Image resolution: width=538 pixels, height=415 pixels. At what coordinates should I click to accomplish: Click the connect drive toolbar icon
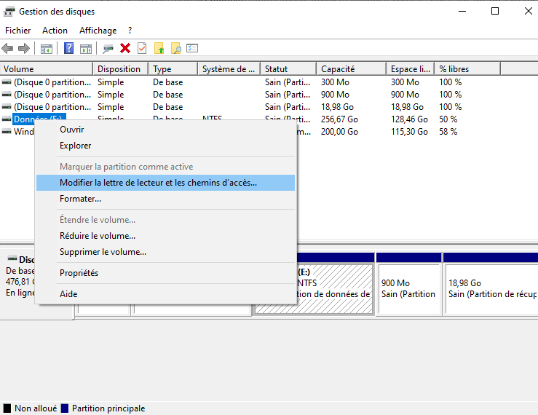tap(108, 49)
